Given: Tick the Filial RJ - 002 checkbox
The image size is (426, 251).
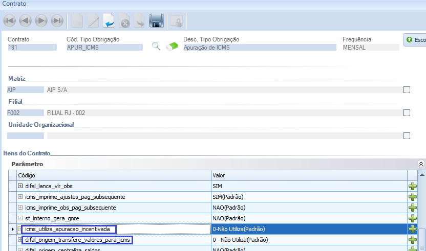Looking at the screenshot, I should coord(407,113).
